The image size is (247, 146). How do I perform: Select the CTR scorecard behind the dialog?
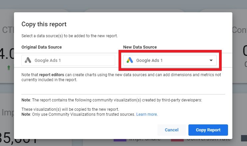[7, 47]
